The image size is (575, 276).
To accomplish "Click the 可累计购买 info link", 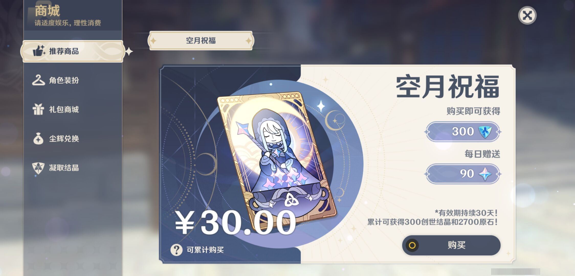I will click(x=205, y=250).
